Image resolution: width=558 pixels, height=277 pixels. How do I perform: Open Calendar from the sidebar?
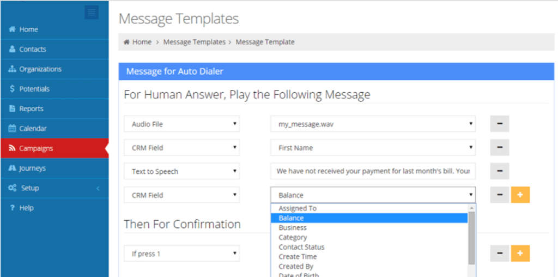click(54, 129)
